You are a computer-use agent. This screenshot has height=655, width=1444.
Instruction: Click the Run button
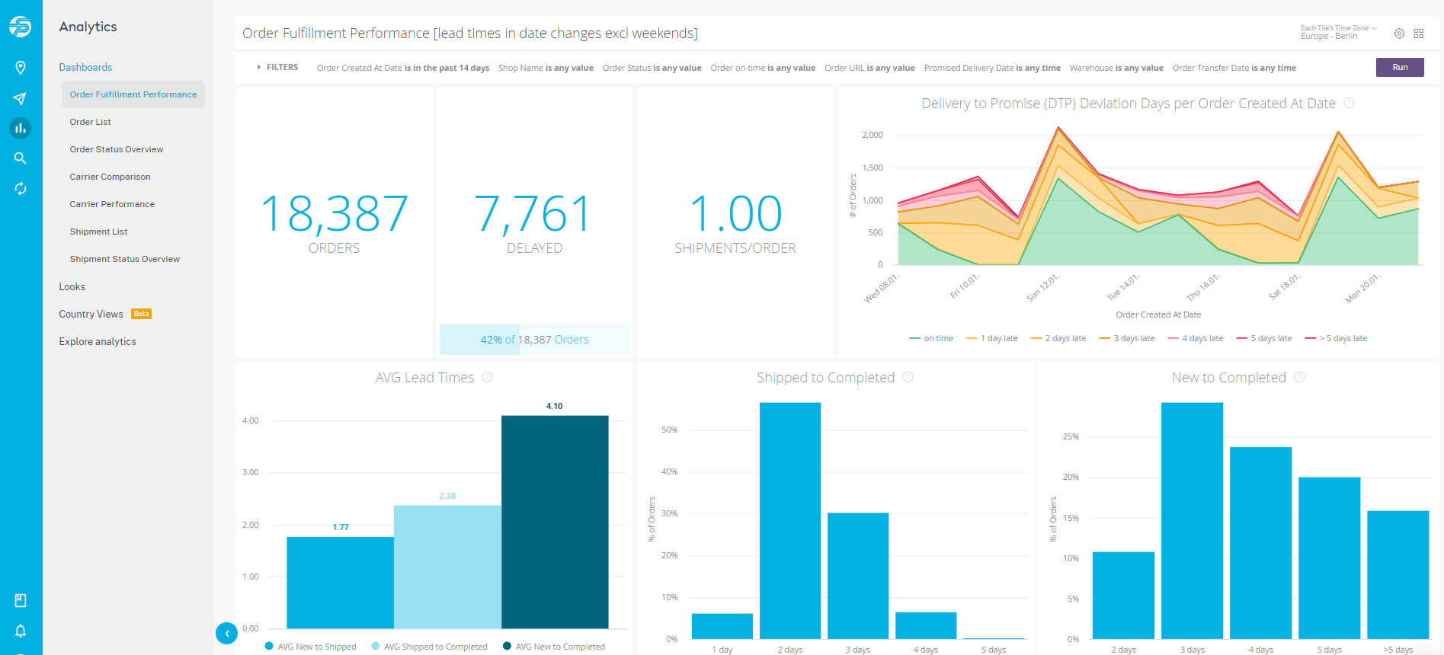1400,67
